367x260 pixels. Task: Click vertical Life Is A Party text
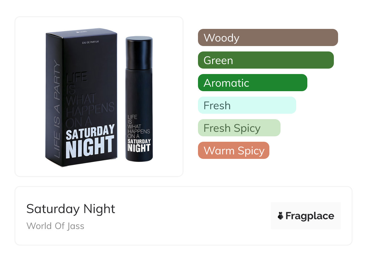coord(56,108)
